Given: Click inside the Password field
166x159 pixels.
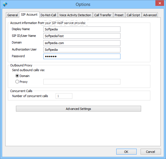Looking at the screenshot, I should point(82,56).
